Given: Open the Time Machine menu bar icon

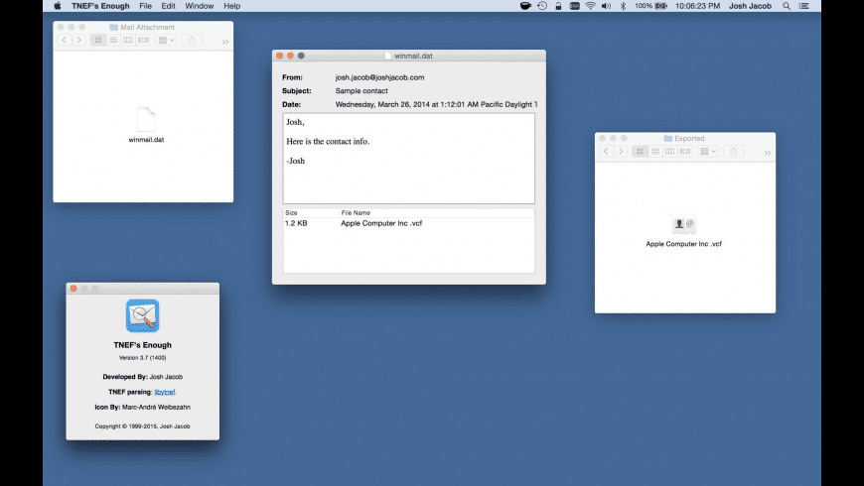Looking at the screenshot, I should point(541,6).
